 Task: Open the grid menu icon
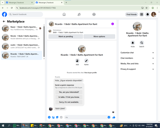(x=141, y=14)
